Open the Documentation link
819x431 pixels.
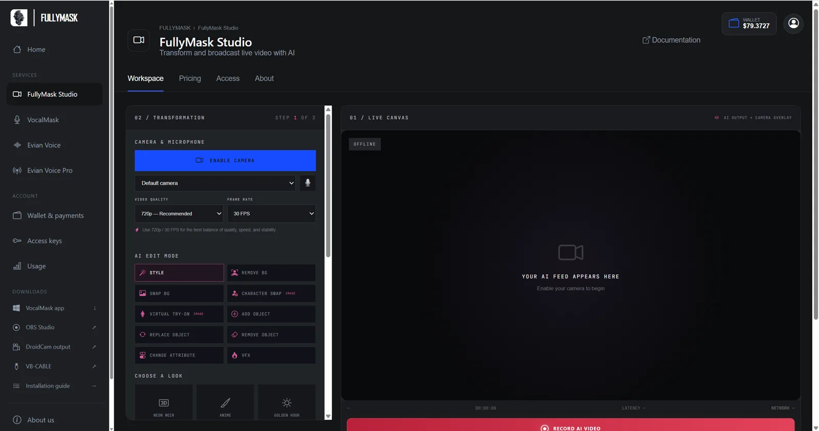(x=671, y=40)
